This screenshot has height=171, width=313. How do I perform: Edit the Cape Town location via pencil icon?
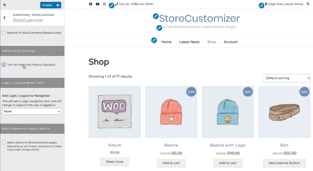coord(262,4)
